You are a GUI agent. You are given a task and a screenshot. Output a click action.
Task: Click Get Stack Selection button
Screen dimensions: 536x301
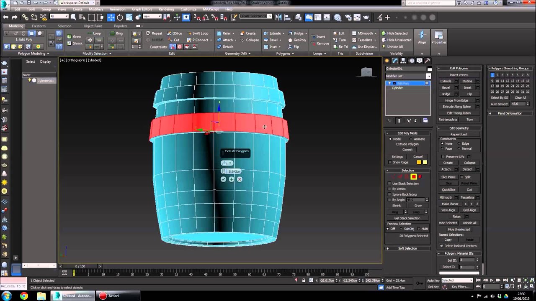407,218
